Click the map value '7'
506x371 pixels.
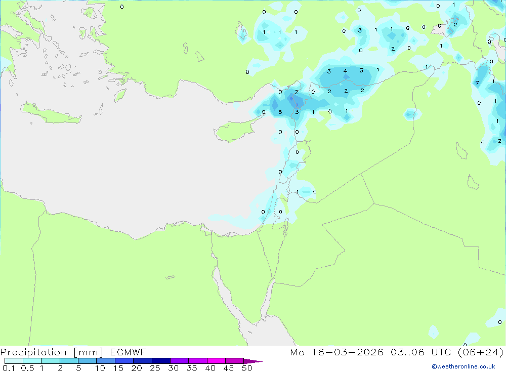(477, 84)
